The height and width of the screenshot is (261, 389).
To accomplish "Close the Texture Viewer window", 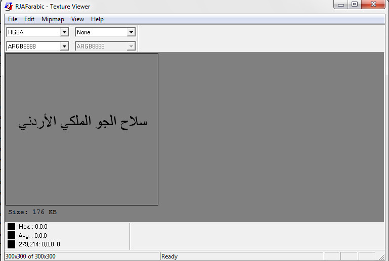I will (373, 5).
